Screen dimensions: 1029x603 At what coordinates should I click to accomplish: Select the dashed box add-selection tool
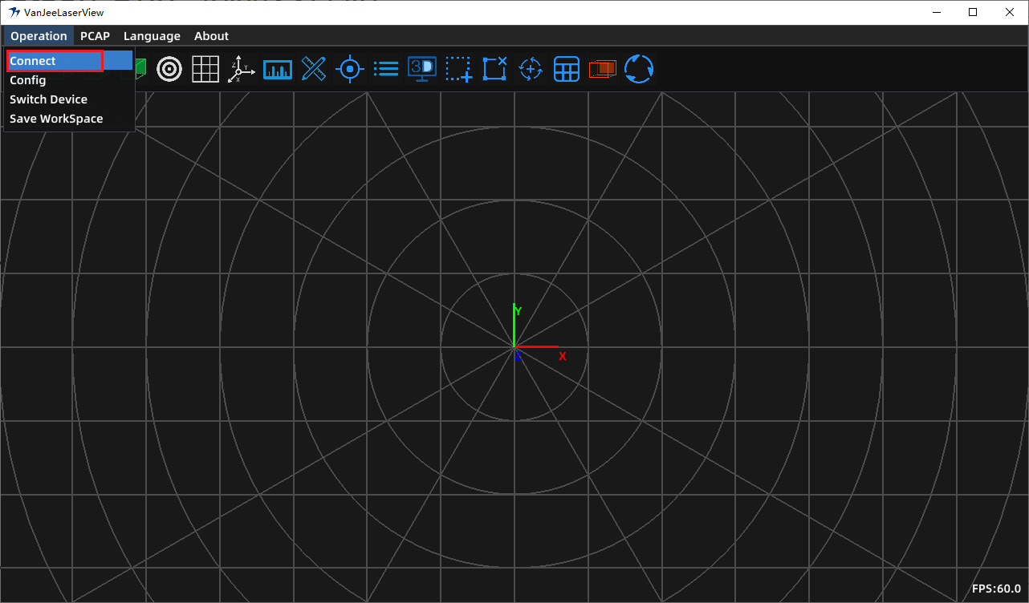(x=458, y=69)
